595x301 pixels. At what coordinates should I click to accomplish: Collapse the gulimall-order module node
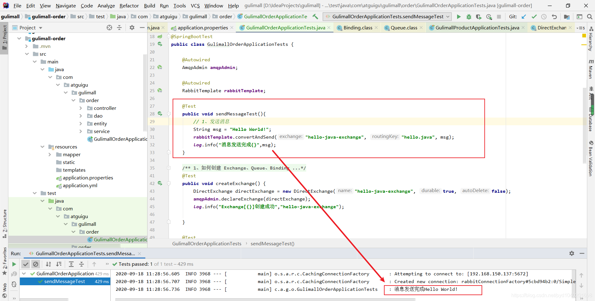click(x=19, y=38)
